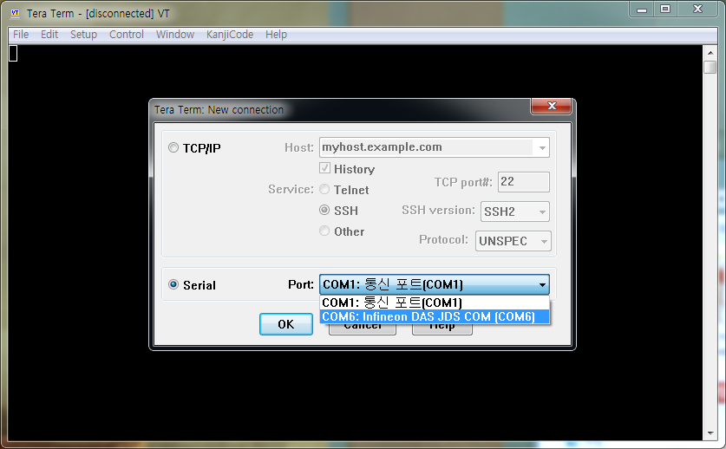Viewport: 726px width, 449px height.
Task: Open the Control menu
Action: click(127, 35)
